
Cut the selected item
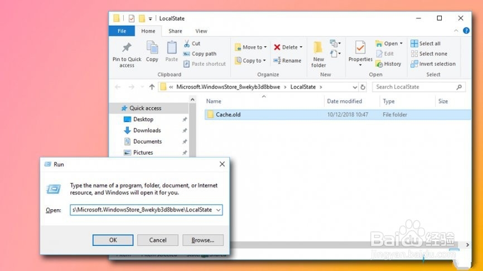tap(192, 43)
